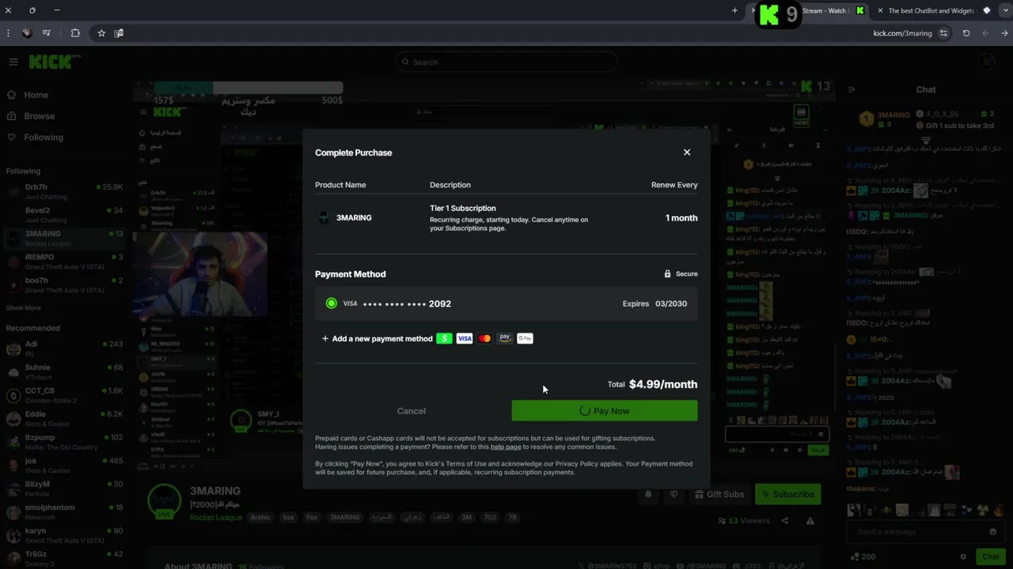
Task: Switch to the Stream - Watch tab
Action: 824,11
